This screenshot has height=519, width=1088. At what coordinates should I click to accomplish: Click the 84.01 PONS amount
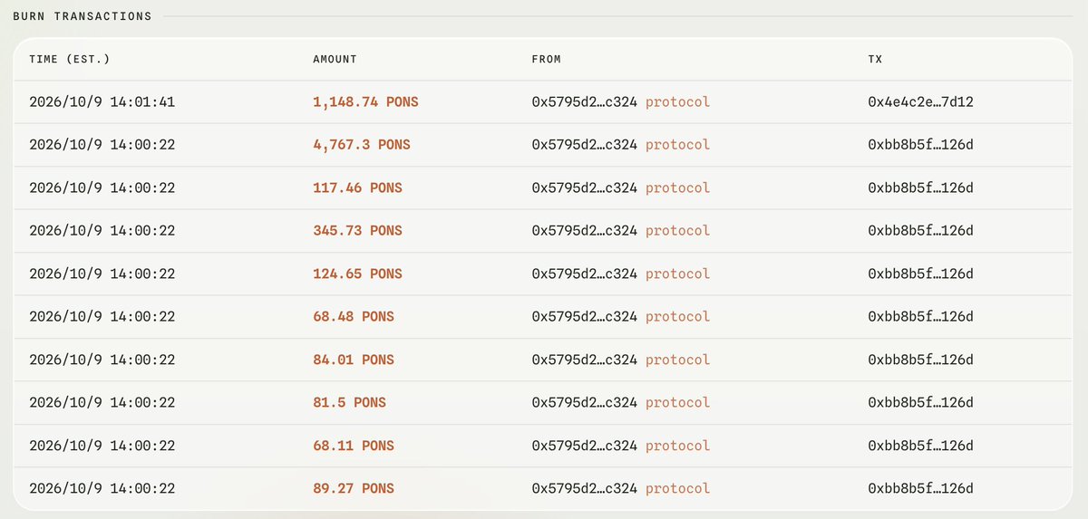(x=354, y=360)
